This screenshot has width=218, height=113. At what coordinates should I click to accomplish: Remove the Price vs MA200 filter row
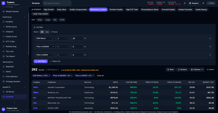pyautogui.click(x=210, y=47)
